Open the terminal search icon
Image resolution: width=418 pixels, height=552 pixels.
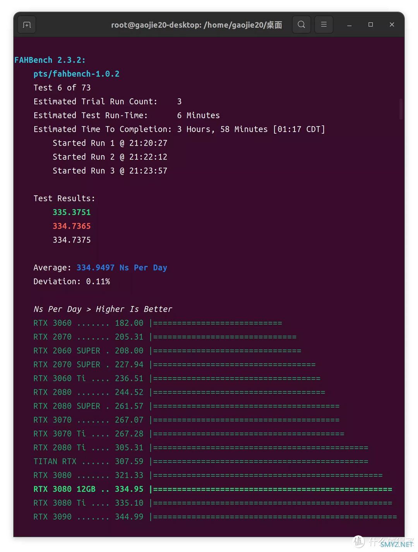(x=302, y=25)
